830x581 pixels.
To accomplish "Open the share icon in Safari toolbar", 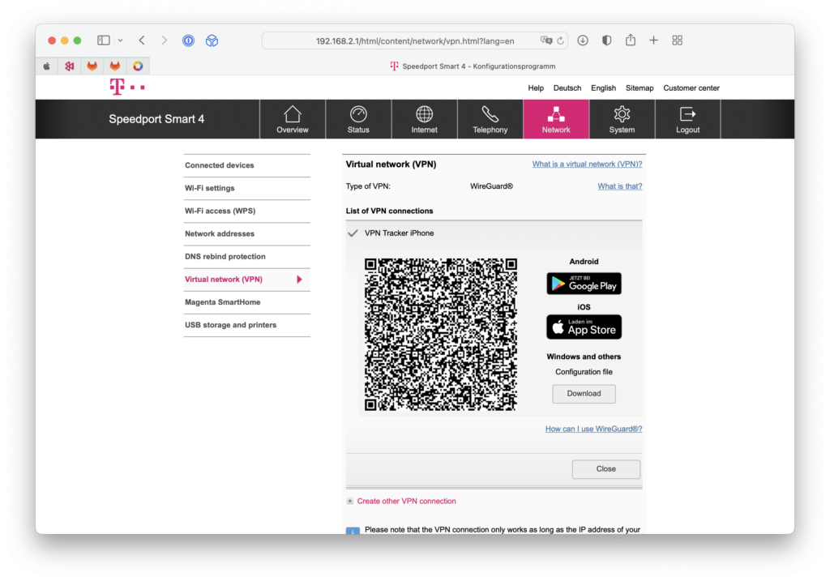I will (x=630, y=40).
